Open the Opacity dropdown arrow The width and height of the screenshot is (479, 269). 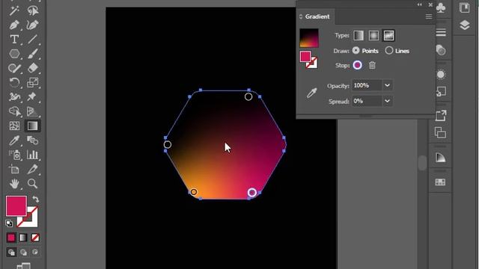tap(387, 85)
